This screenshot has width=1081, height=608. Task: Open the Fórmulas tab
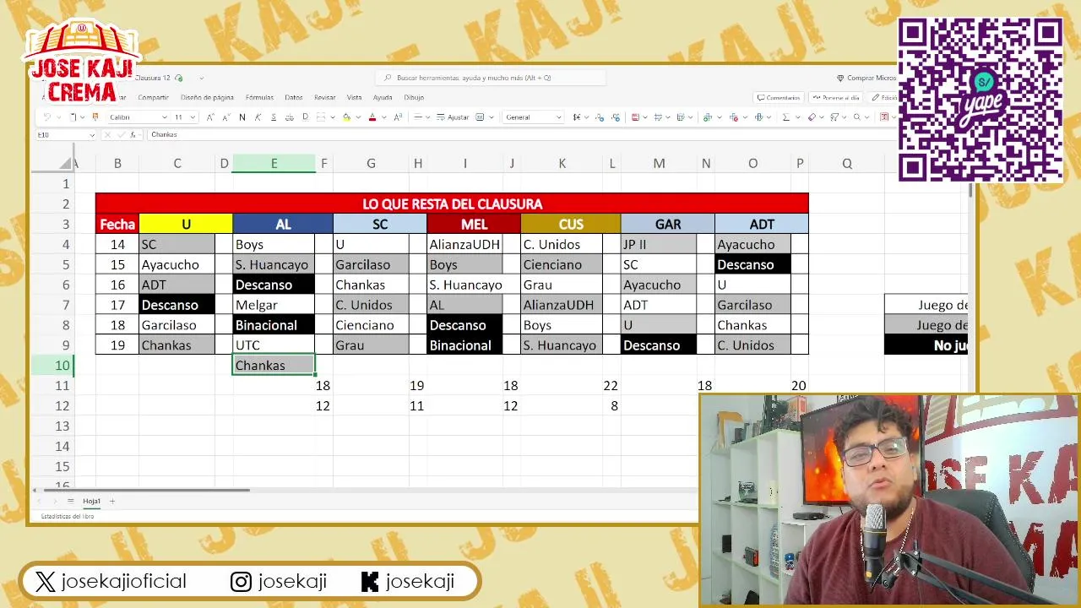pos(259,97)
